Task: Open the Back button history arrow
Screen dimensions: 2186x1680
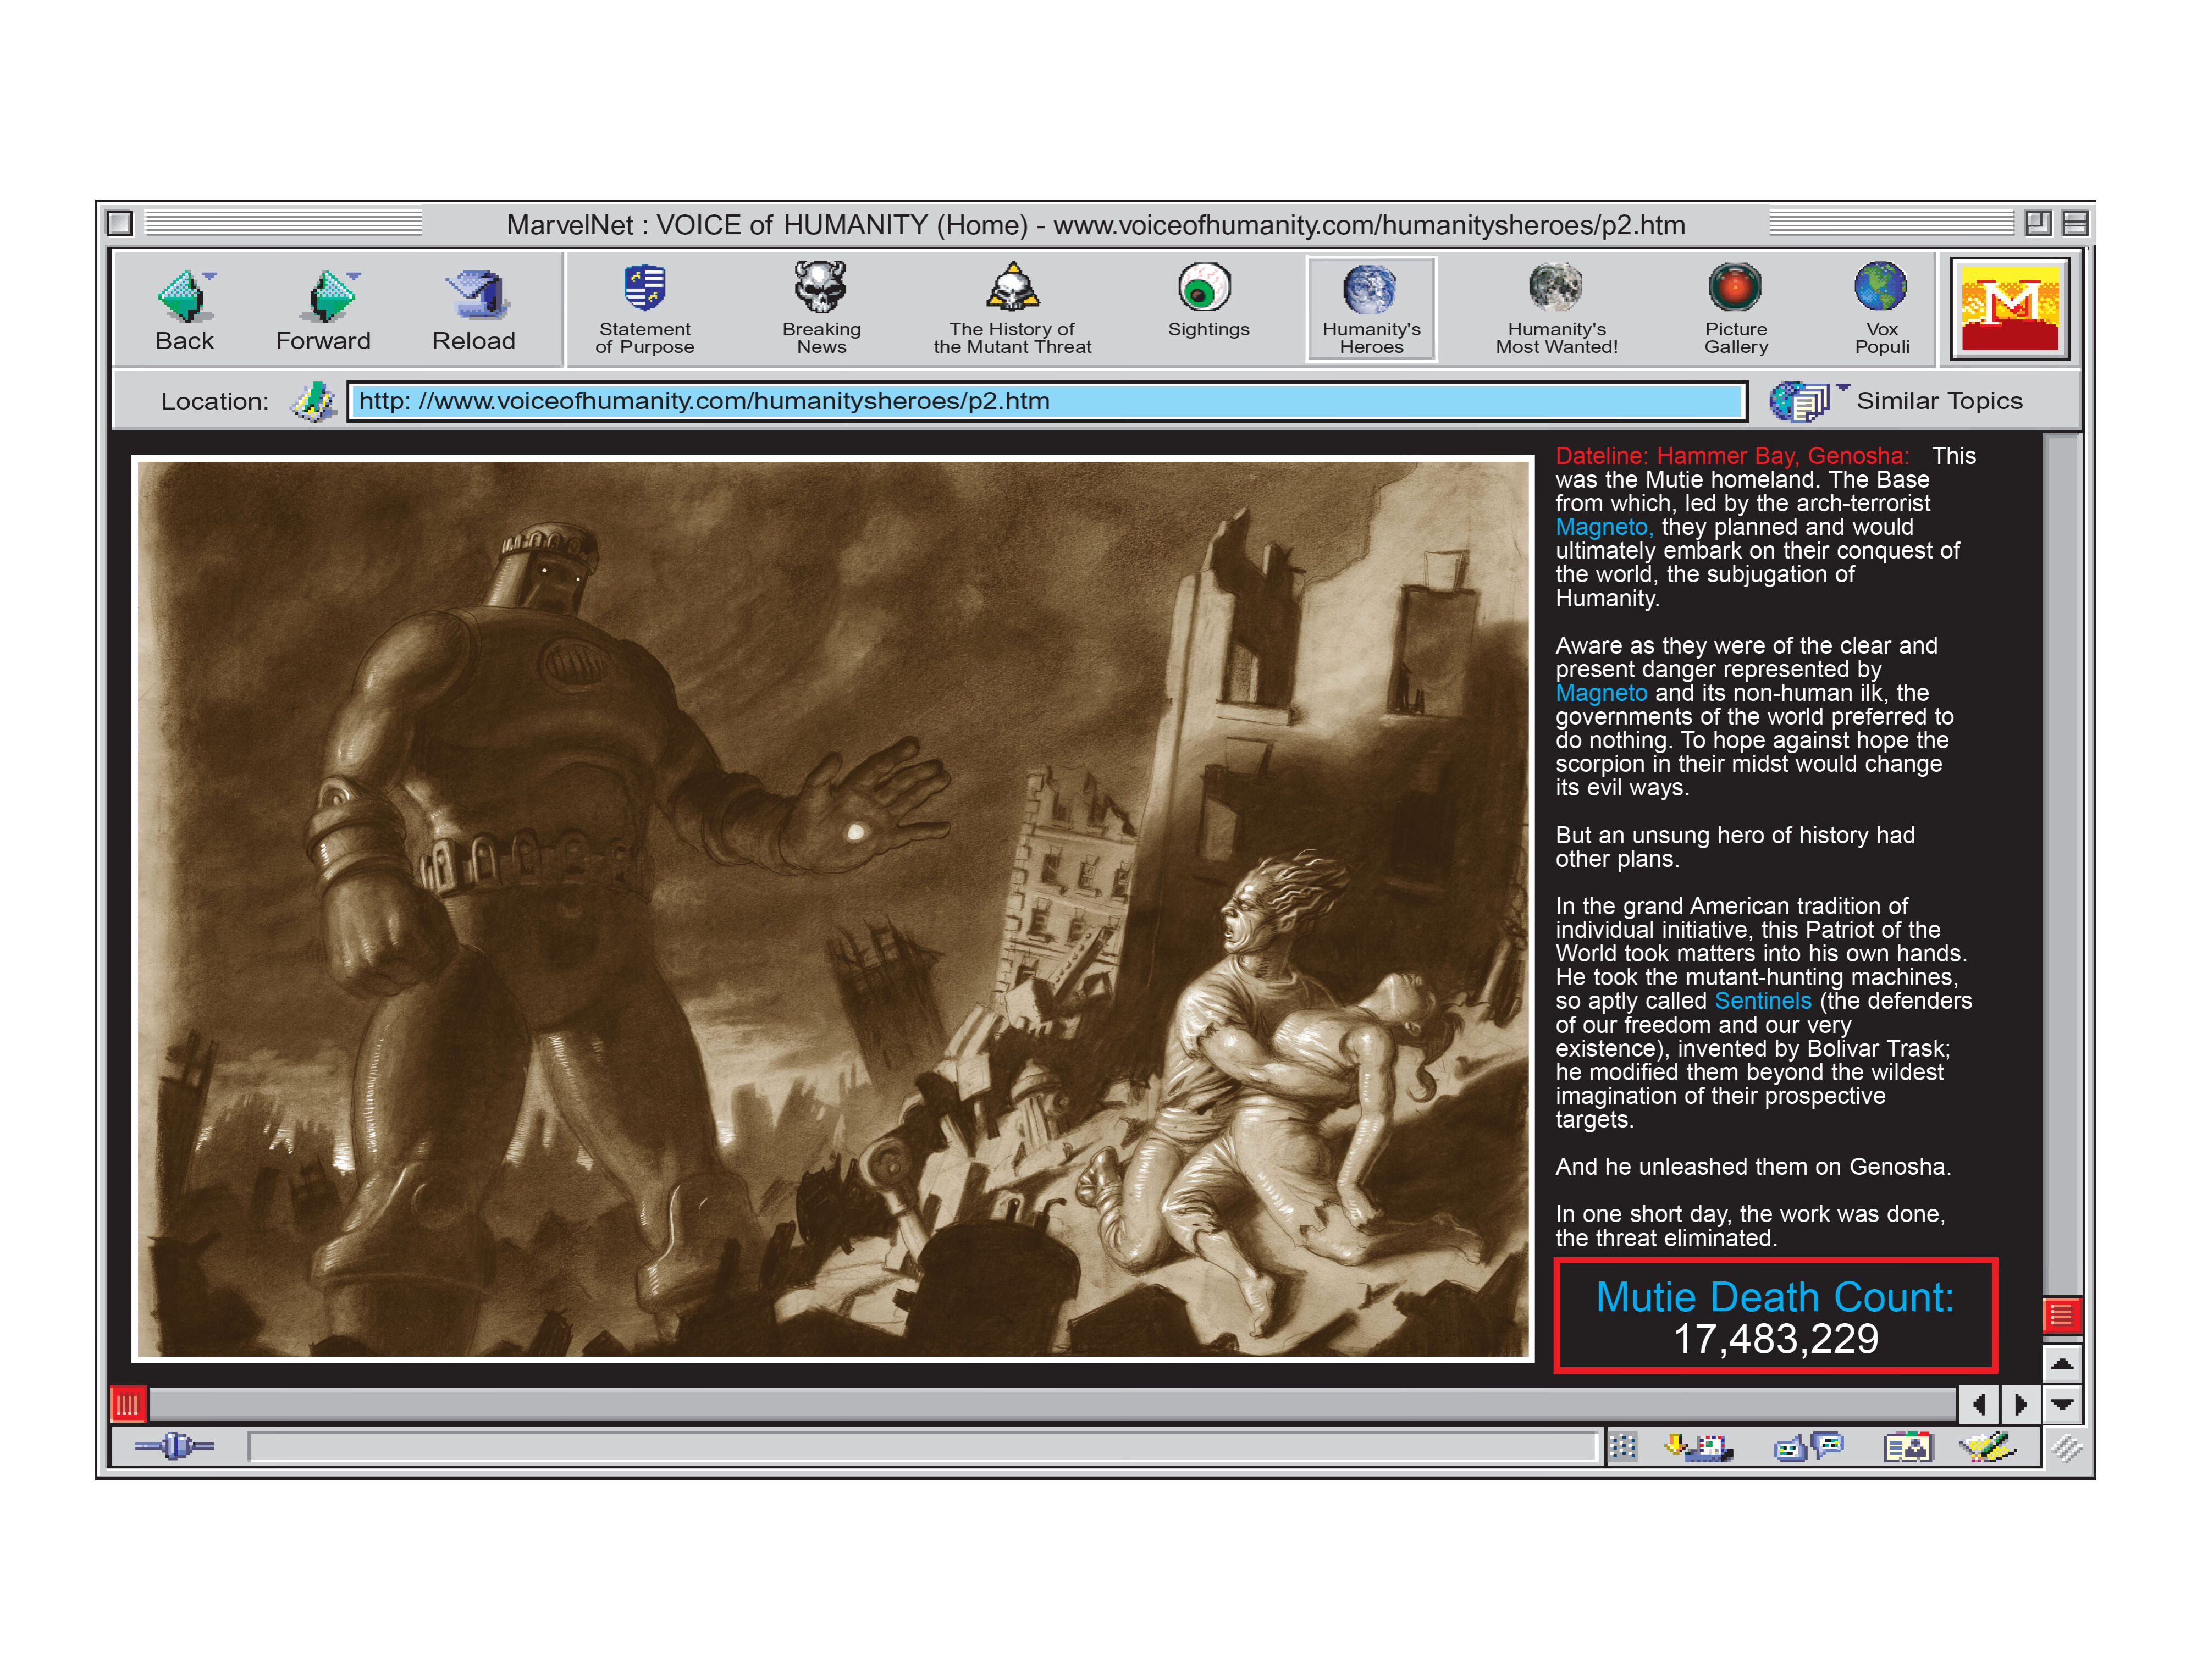Action: (x=210, y=275)
